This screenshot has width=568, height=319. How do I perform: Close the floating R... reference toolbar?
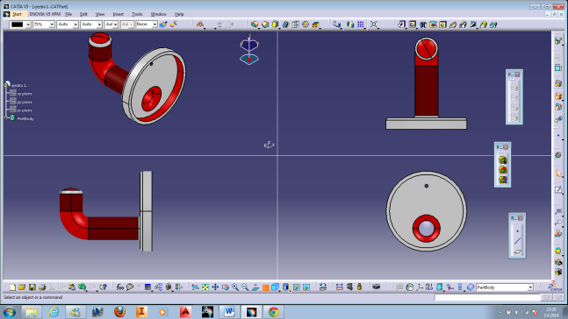521,218
